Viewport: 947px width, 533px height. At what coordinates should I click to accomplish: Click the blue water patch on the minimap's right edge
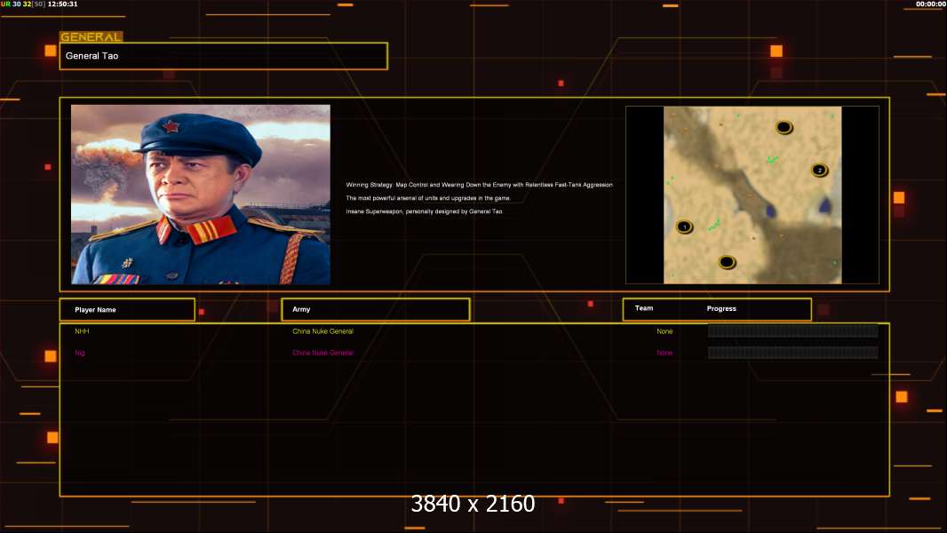[x=824, y=205]
